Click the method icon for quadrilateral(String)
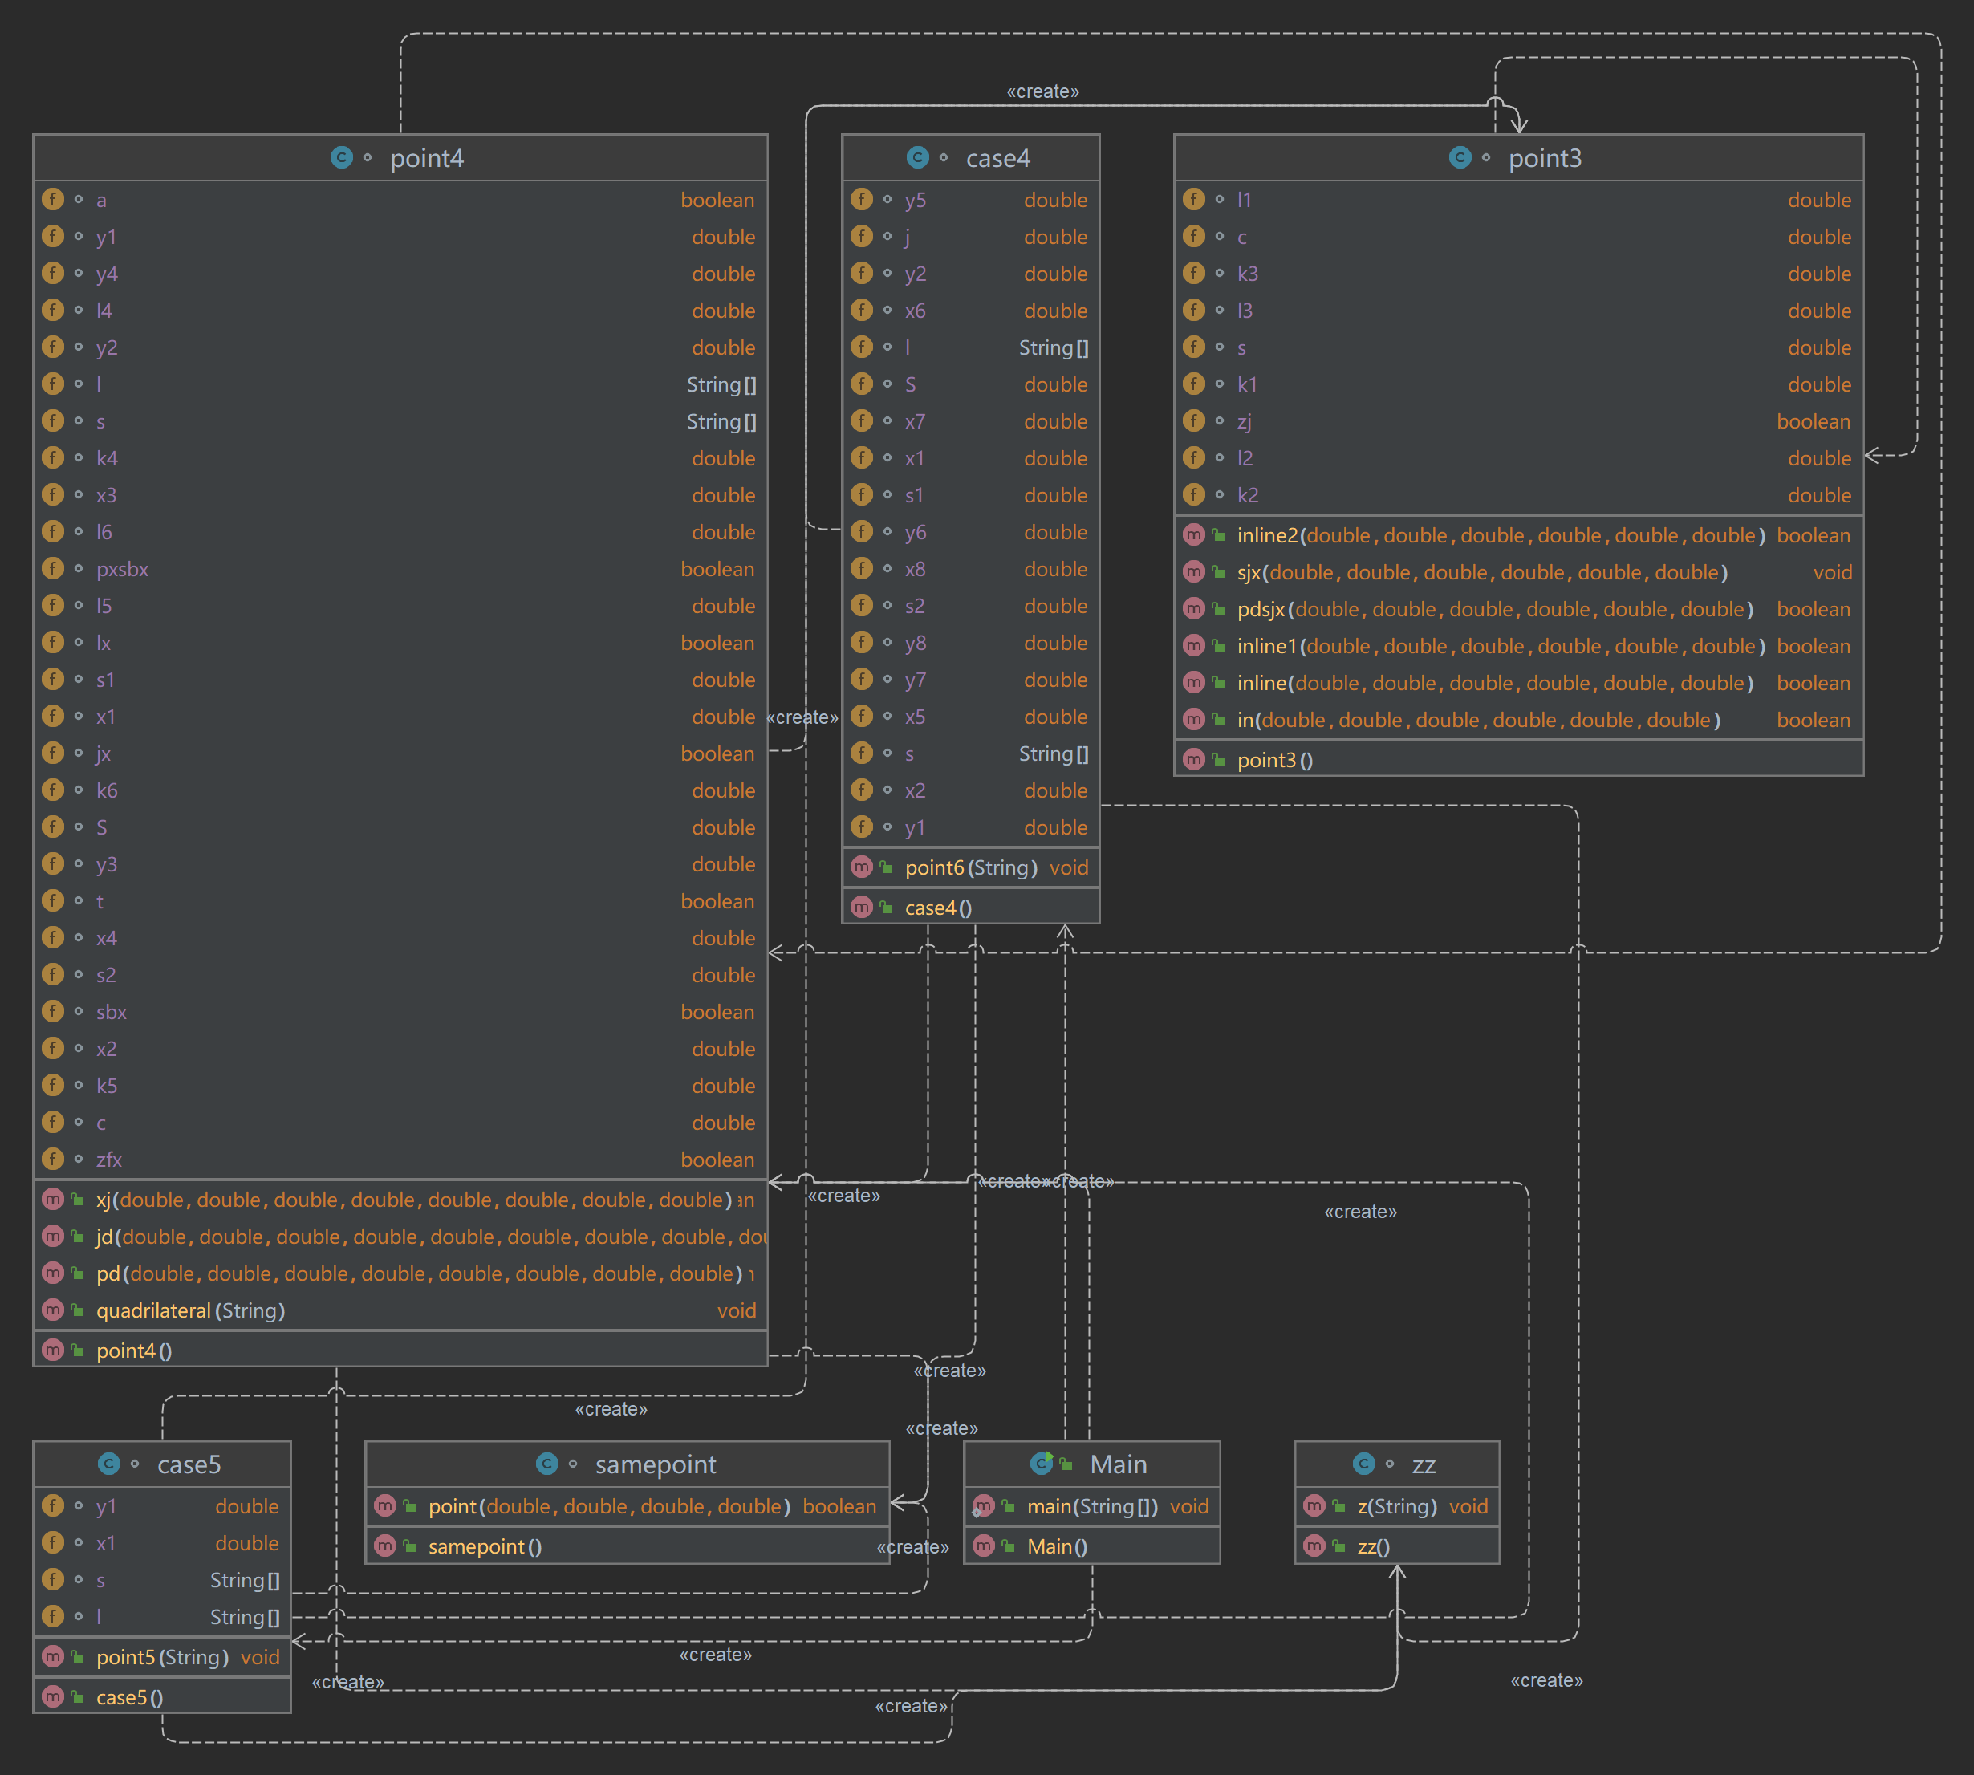1974x1775 pixels. pos(53,1310)
